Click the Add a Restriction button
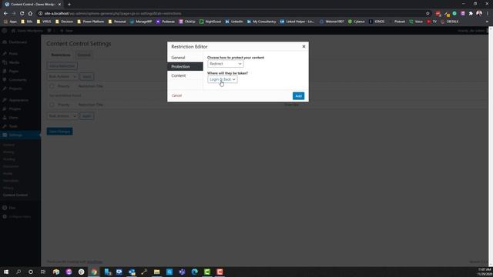The width and height of the screenshot is (493, 277). (x=62, y=66)
